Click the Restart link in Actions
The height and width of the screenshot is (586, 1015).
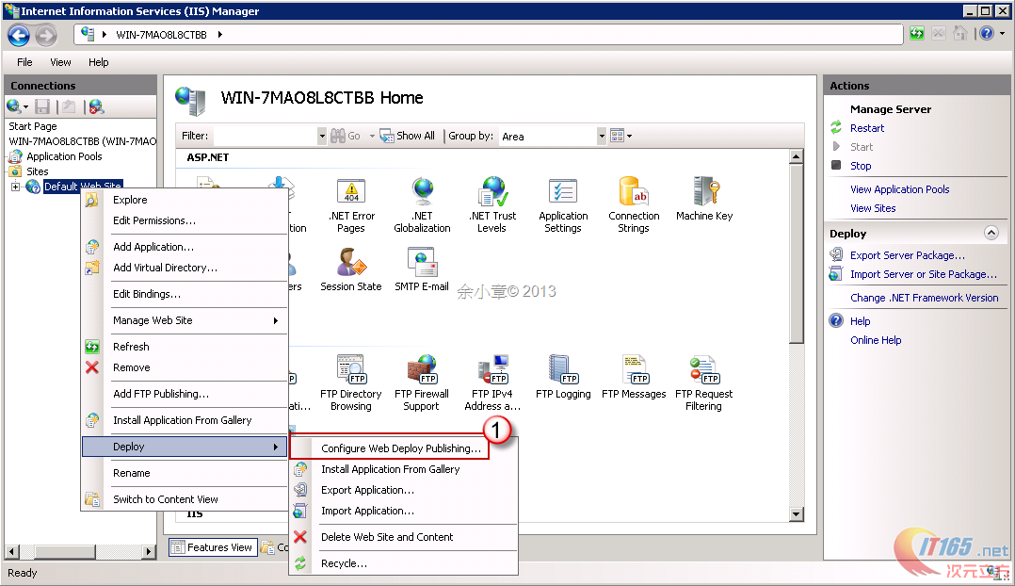click(867, 128)
